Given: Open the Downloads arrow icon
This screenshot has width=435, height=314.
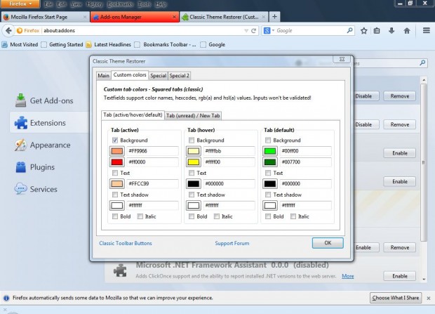Looking at the screenshot, I should click(391, 31).
